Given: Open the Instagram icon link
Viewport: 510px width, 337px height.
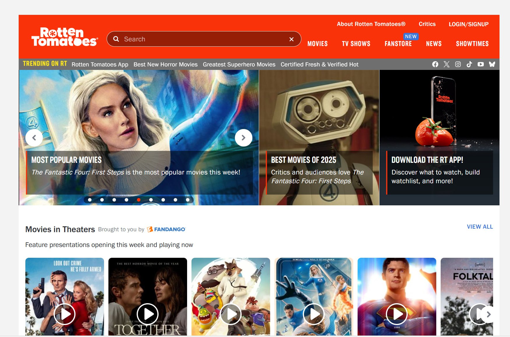Looking at the screenshot, I should coord(458,64).
